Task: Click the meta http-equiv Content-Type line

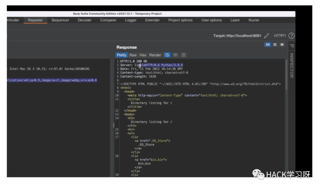Action: pos(187,95)
